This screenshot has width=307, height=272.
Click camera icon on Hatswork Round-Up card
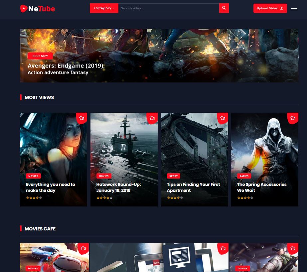click(152, 118)
